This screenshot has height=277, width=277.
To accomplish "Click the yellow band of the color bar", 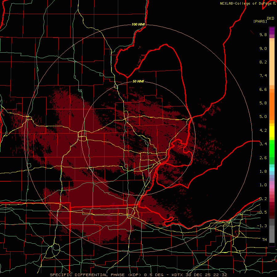I will (x=272, y=132).
